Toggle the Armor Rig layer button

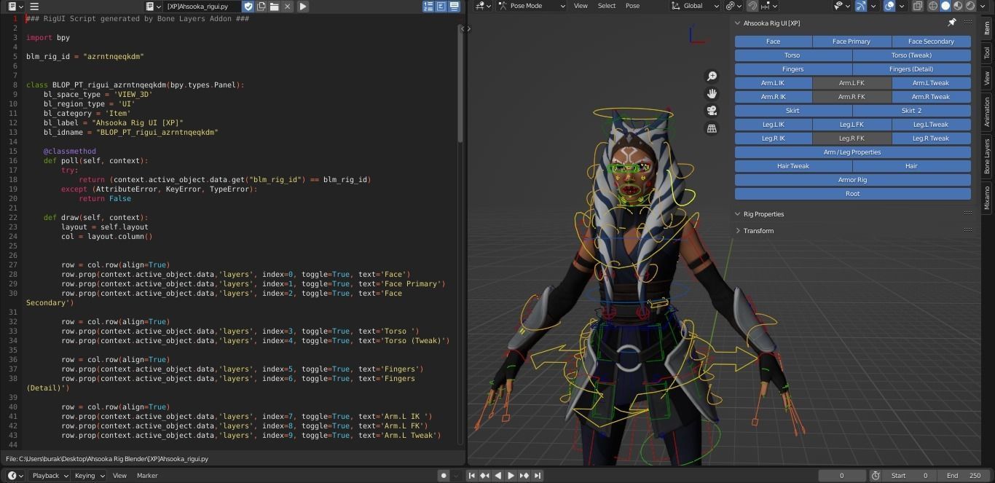852,180
